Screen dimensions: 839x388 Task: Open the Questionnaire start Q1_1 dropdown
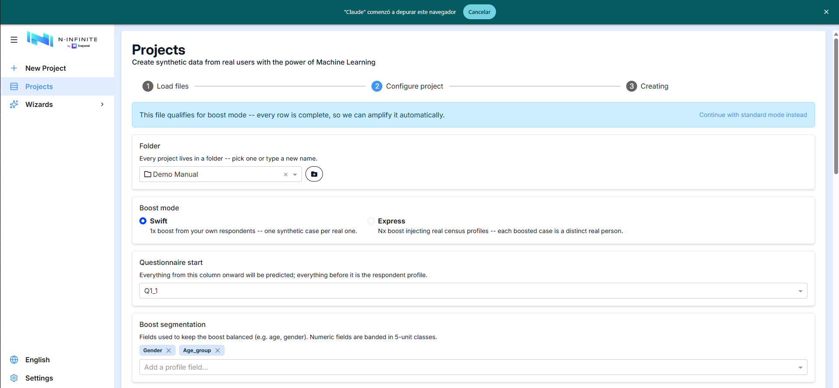[x=473, y=291]
